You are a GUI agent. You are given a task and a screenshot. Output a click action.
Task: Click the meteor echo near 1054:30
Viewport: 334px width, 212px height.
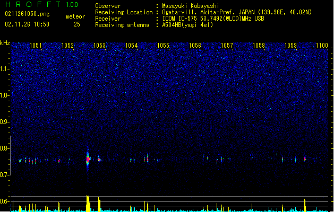coord(148,159)
